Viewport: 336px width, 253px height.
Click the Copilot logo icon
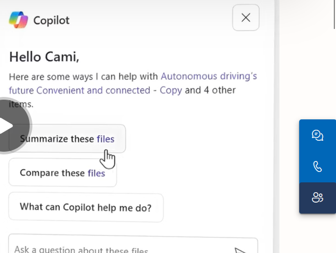tap(19, 20)
